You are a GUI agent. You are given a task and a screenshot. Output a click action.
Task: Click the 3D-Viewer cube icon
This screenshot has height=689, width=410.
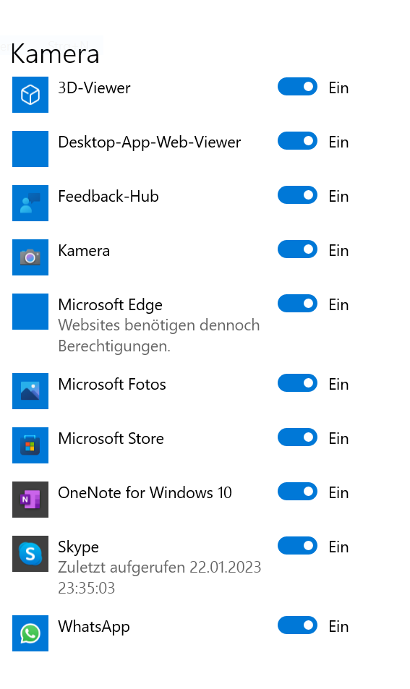tap(30, 95)
